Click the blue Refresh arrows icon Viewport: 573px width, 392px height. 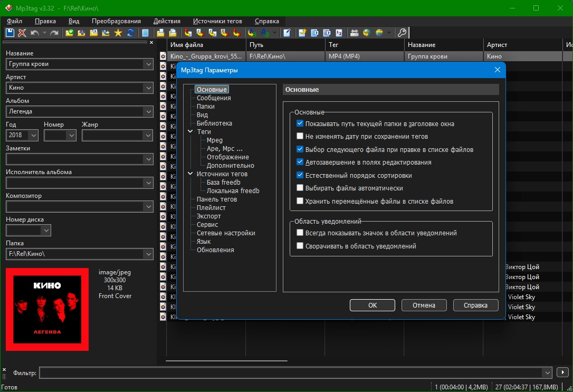click(130, 33)
